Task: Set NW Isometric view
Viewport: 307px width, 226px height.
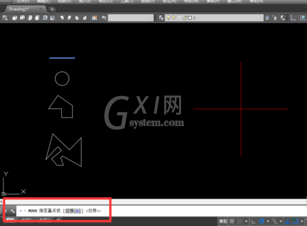Action: (x=84, y=18)
